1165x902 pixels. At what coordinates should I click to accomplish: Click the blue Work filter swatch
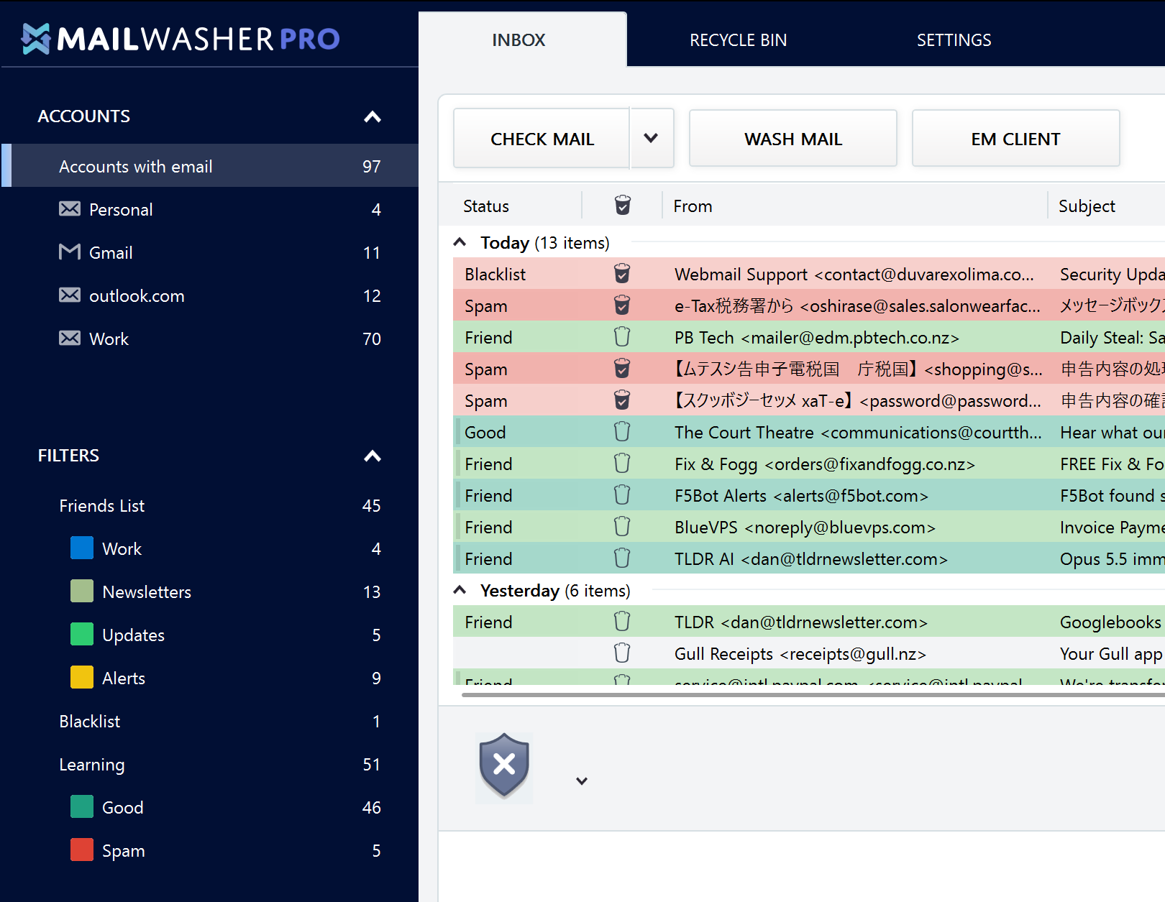pyautogui.click(x=82, y=548)
